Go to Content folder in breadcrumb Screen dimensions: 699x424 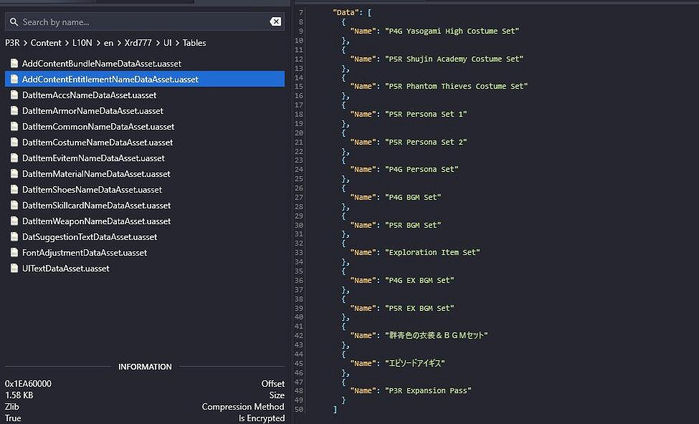click(x=46, y=43)
